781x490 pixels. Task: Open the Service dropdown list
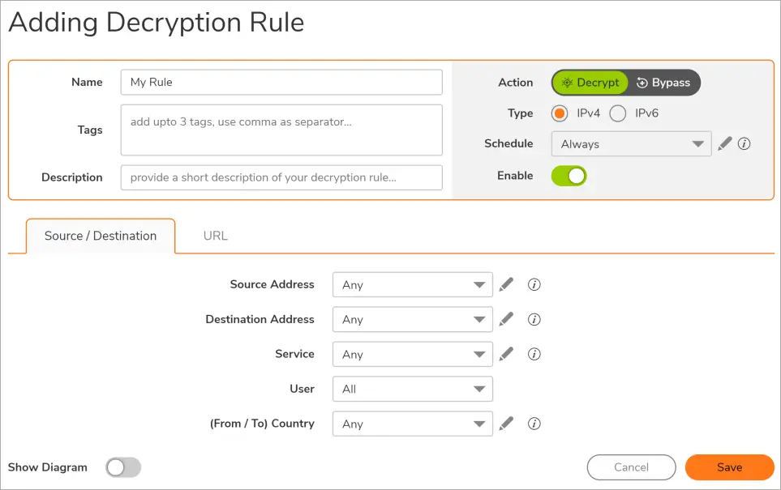click(x=413, y=354)
